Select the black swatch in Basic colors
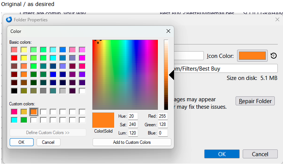Image resolution: width=283 pixels, height=164 pixels. click(x=14, y=90)
